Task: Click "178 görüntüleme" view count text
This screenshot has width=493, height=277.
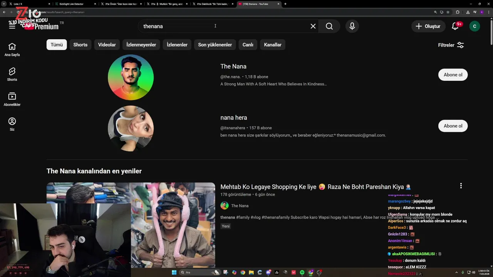Action: click(236, 195)
